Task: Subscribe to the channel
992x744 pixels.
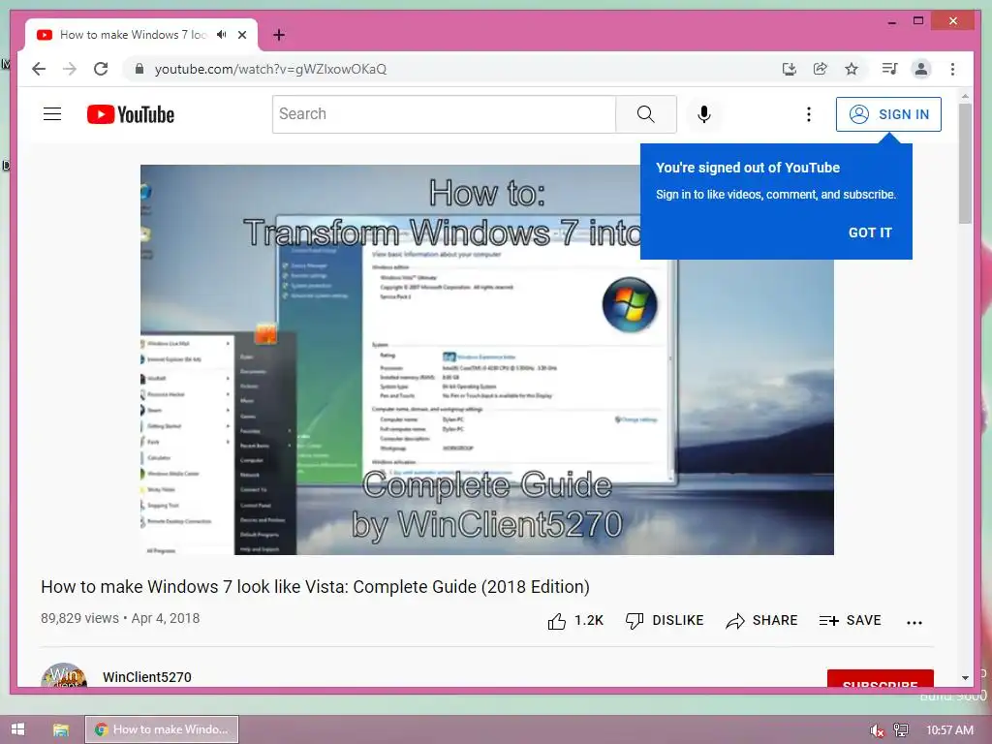Action: 880,679
